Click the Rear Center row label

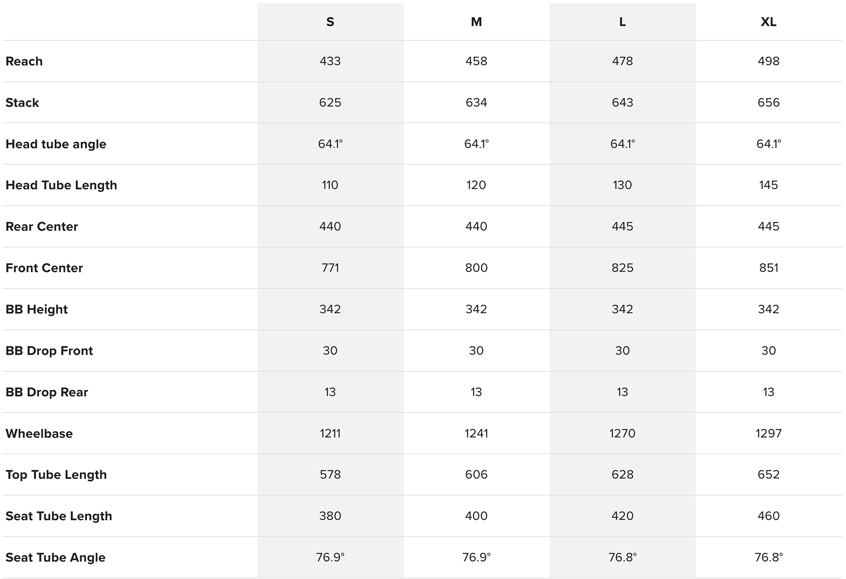coord(42,227)
